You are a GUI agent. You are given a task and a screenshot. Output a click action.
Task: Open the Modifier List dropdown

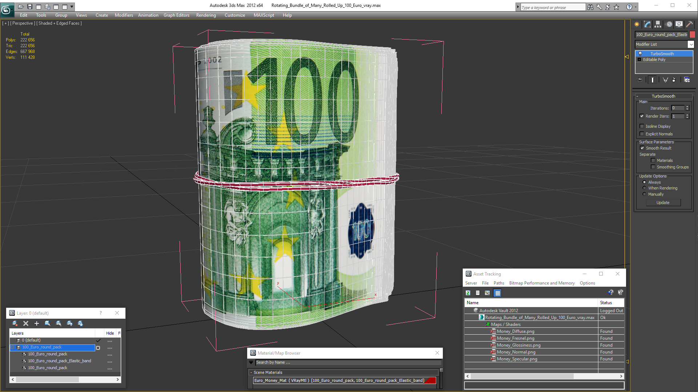691,44
